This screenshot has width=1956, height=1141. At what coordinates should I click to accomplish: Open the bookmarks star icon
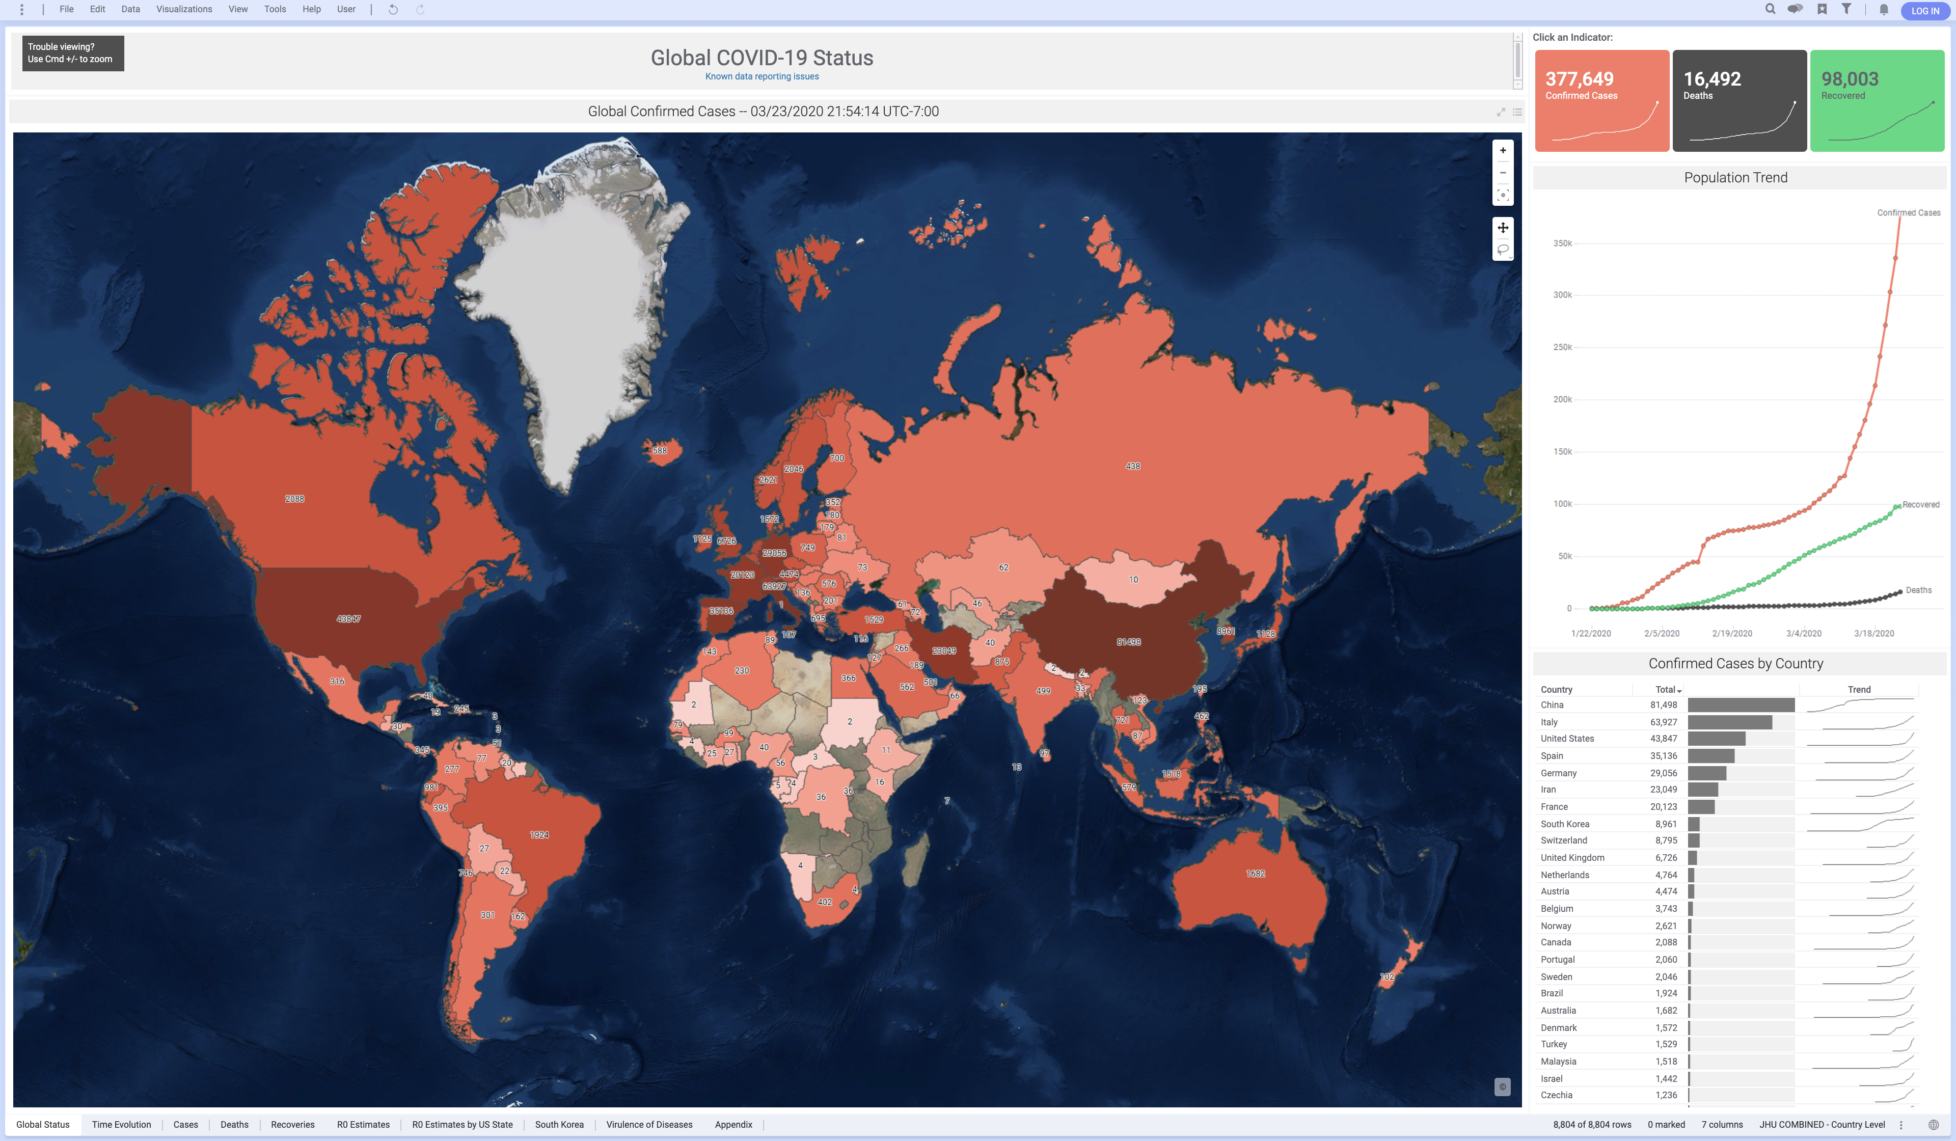[x=1822, y=9]
